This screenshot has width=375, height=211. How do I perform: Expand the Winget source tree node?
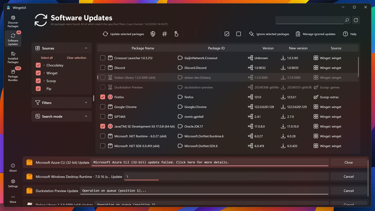(x=44, y=73)
